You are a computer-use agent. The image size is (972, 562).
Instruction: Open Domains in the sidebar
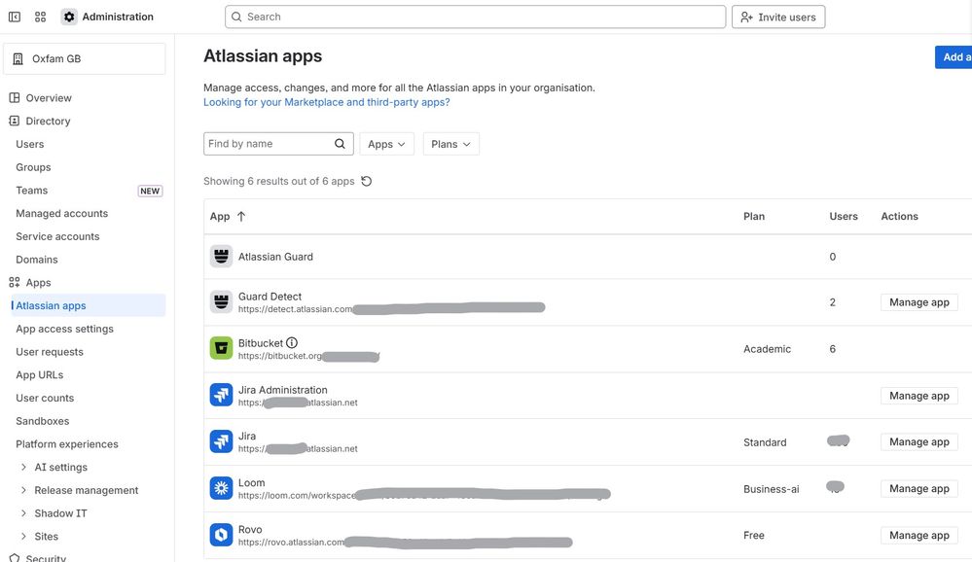click(37, 260)
